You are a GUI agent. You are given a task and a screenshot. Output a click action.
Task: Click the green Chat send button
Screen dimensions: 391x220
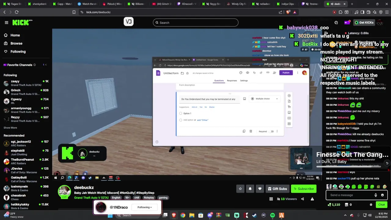pos(382,205)
